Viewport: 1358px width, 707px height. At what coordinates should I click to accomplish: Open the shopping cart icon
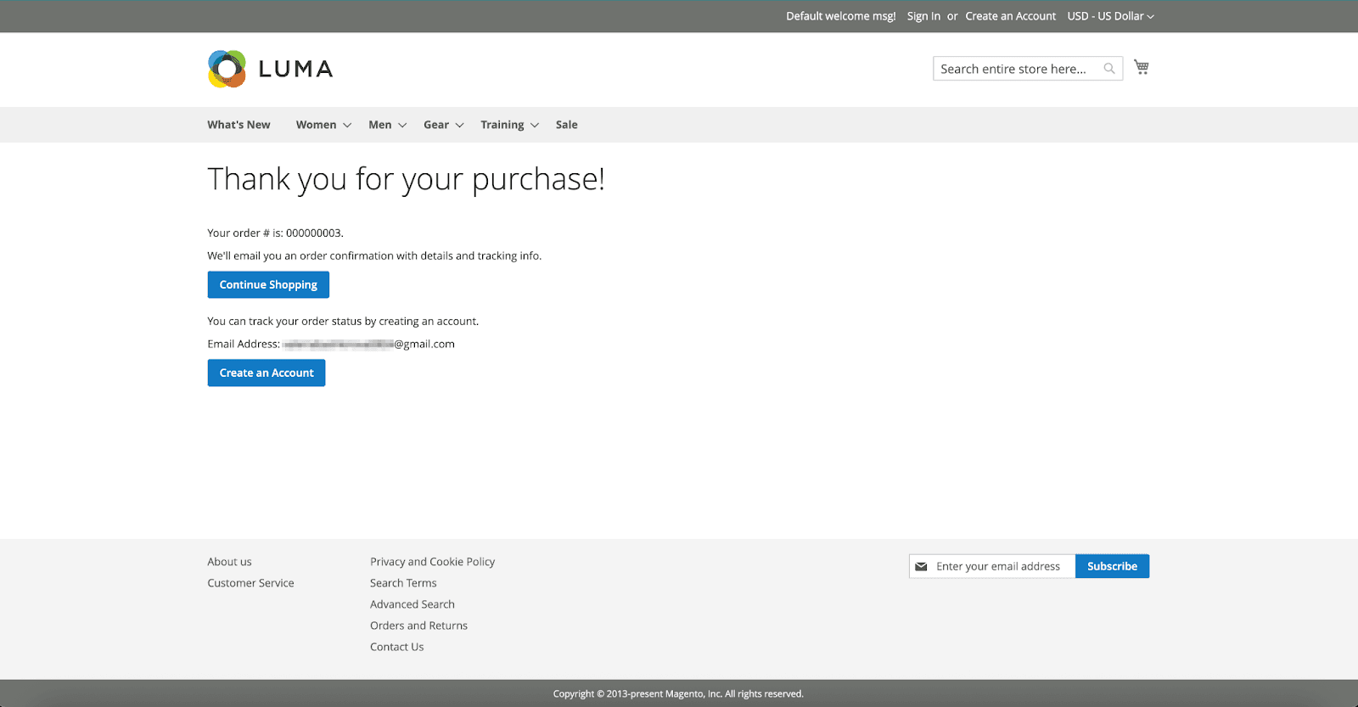point(1142,67)
